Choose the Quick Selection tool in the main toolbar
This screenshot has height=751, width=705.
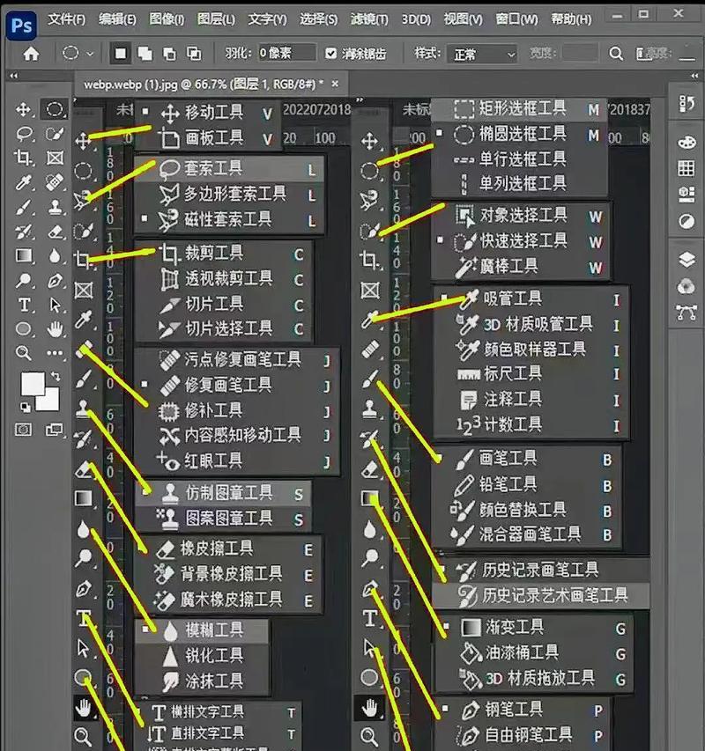[55, 134]
